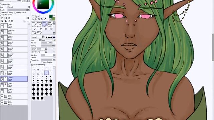Select the Water Color tool
This screenshot has height=120, width=214.
tap(50, 24)
